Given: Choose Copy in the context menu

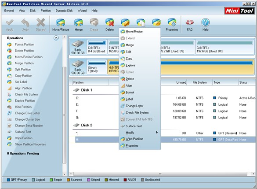Looking at the screenshot, I should tap(140, 59).
